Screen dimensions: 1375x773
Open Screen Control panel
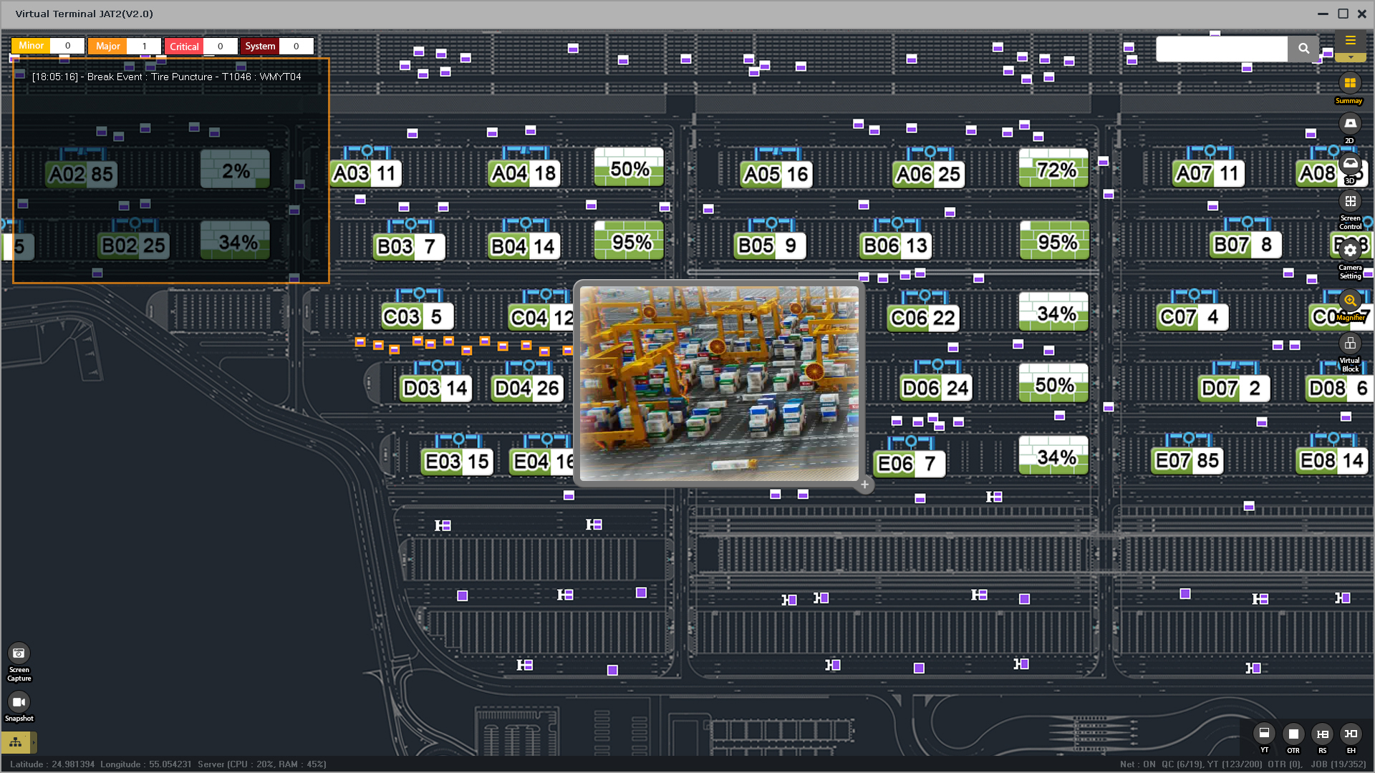1350,202
